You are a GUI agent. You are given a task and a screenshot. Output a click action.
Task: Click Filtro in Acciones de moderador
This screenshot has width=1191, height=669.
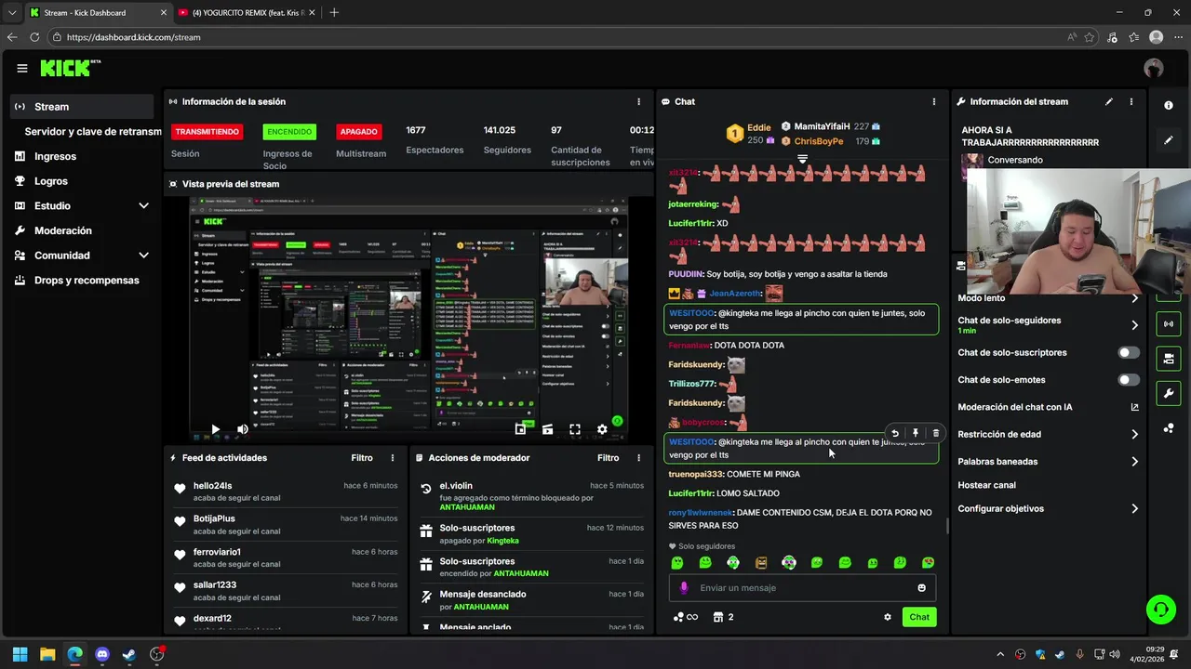coord(608,458)
